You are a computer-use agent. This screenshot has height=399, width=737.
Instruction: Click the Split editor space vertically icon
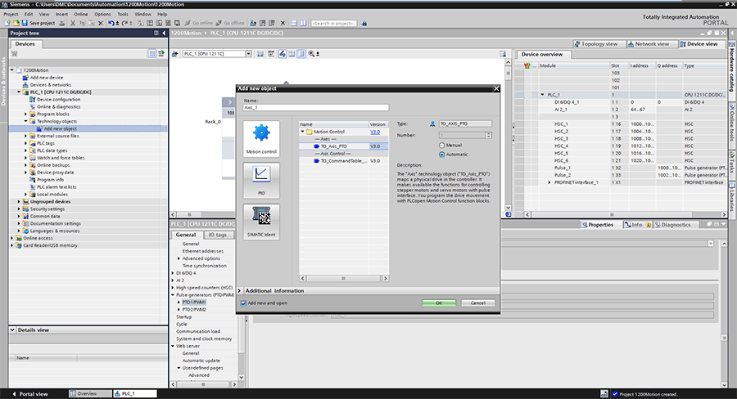click(303, 23)
